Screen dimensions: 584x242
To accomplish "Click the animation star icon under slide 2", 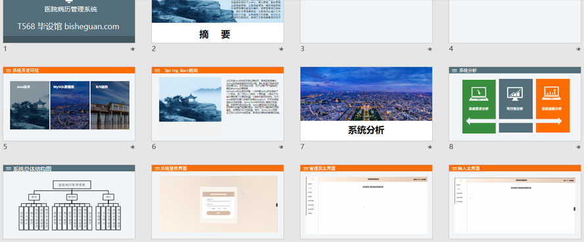I will tap(281, 49).
